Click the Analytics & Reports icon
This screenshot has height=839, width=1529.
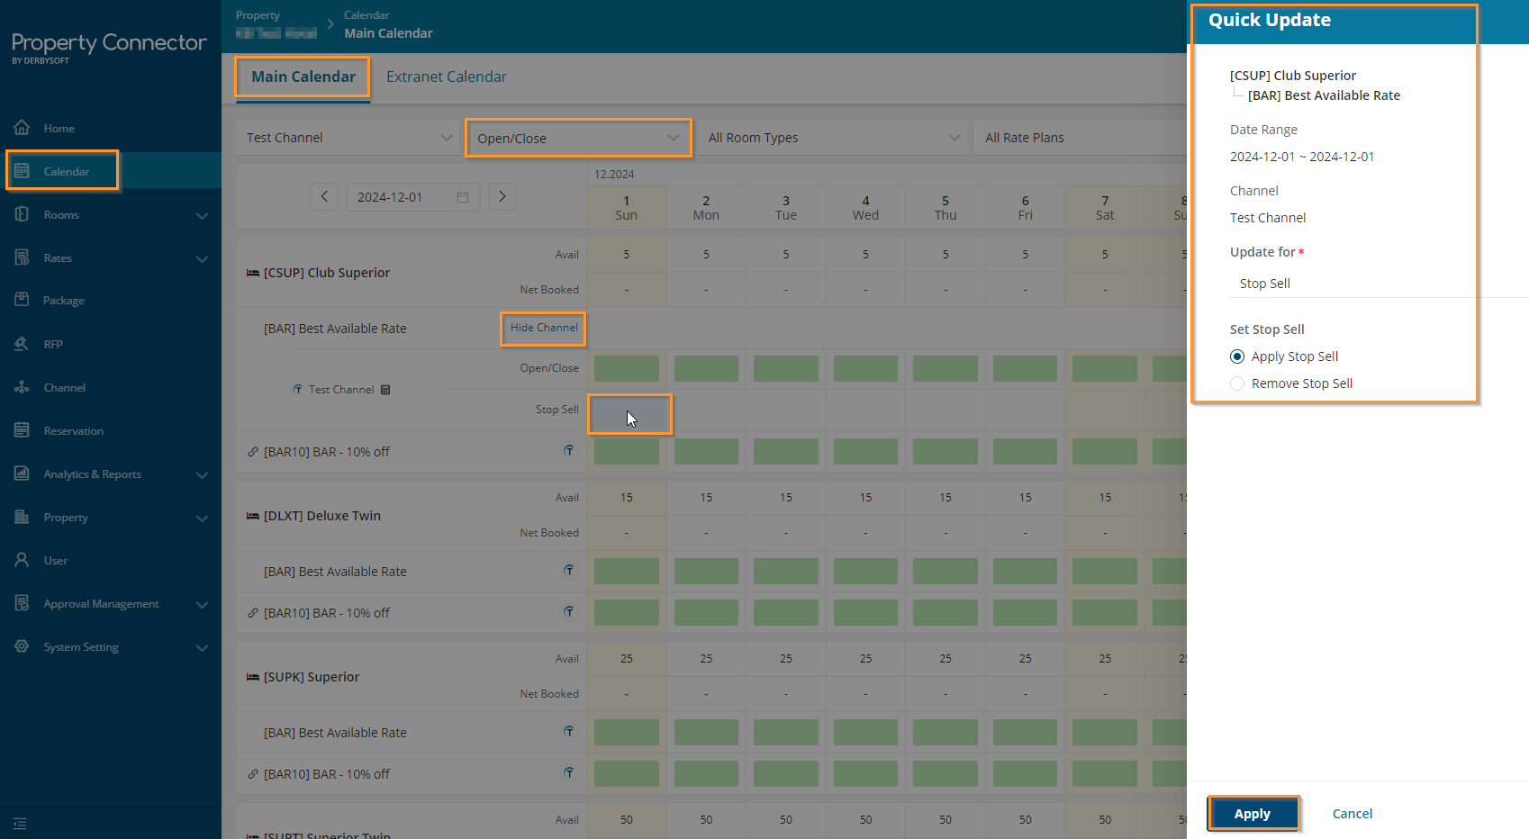pyautogui.click(x=22, y=474)
